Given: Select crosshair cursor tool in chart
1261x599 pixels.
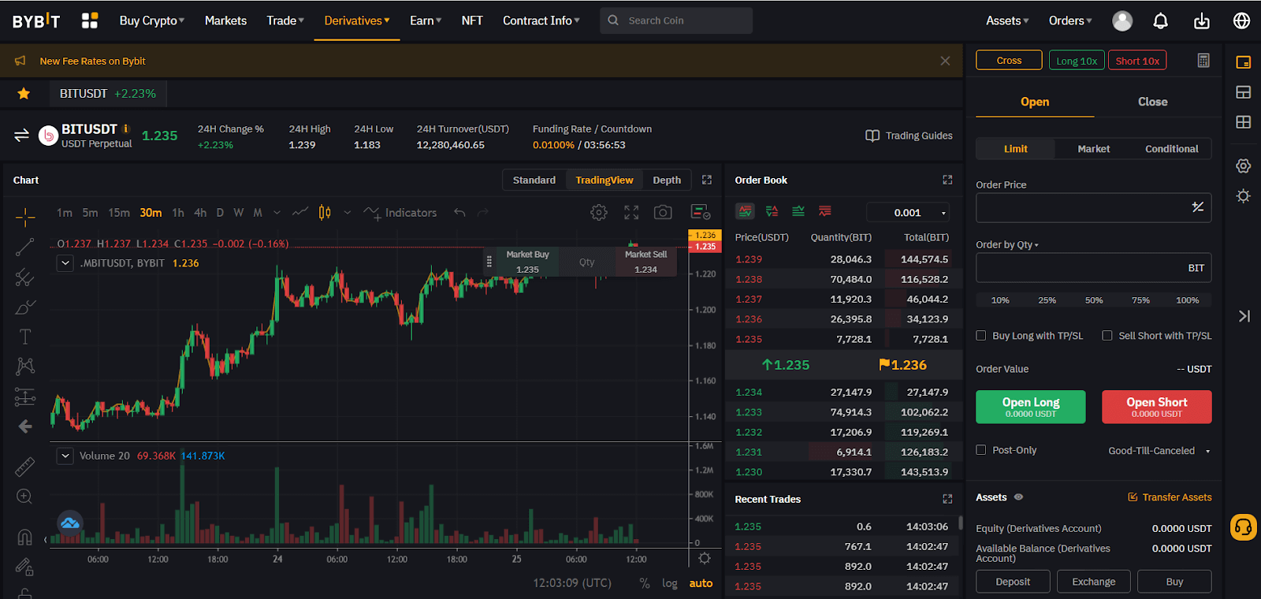Looking at the screenshot, I should pos(25,216).
